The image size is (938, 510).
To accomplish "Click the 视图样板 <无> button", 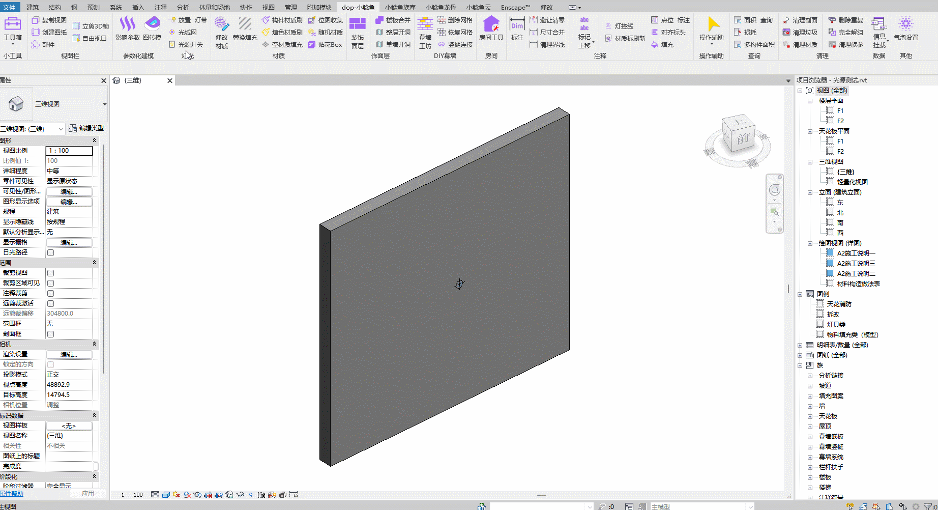I will point(69,426).
